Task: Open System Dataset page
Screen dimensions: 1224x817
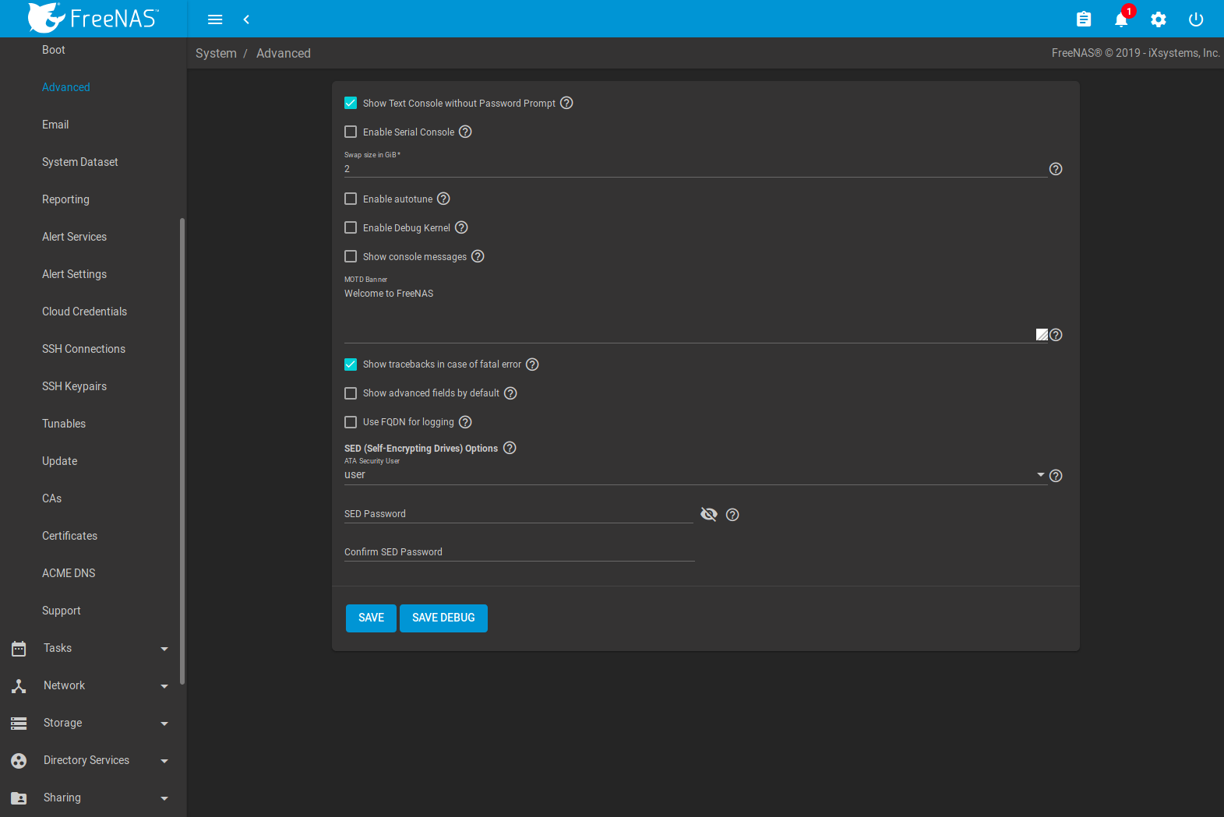Action: coord(80,162)
